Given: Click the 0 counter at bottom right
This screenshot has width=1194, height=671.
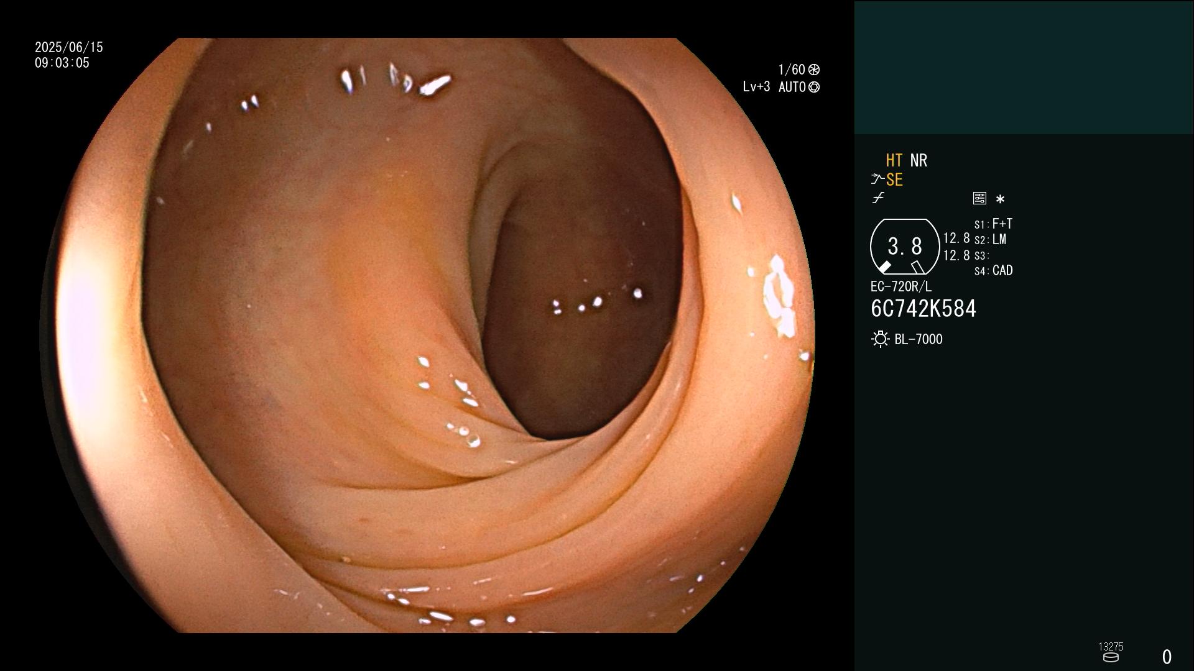Looking at the screenshot, I should pyautogui.click(x=1167, y=657).
